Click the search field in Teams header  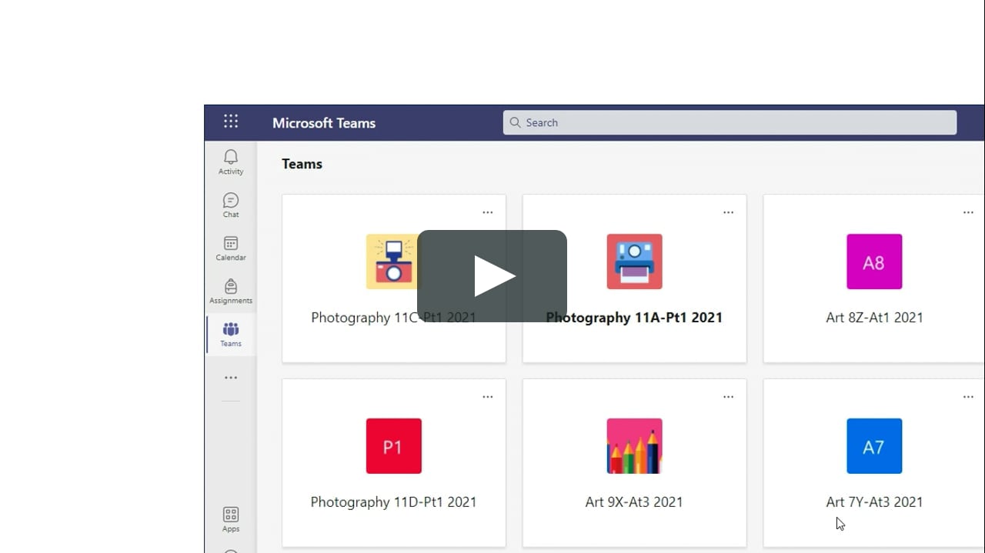[730, 122]
